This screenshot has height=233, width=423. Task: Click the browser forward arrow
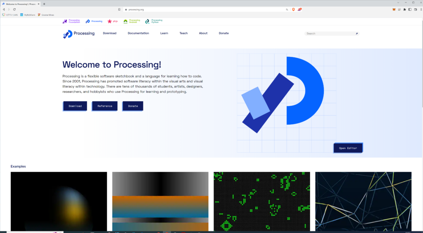pyautogui.click(x=9, y=9)
